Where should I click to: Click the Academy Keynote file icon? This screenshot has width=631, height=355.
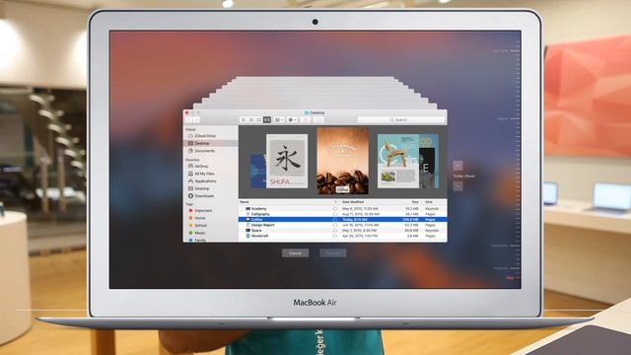(x=247, y=209)
